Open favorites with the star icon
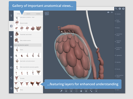 tap(11, 36)
